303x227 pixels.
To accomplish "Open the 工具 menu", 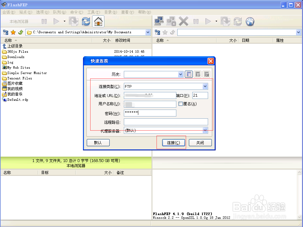I will pos(94,12).
